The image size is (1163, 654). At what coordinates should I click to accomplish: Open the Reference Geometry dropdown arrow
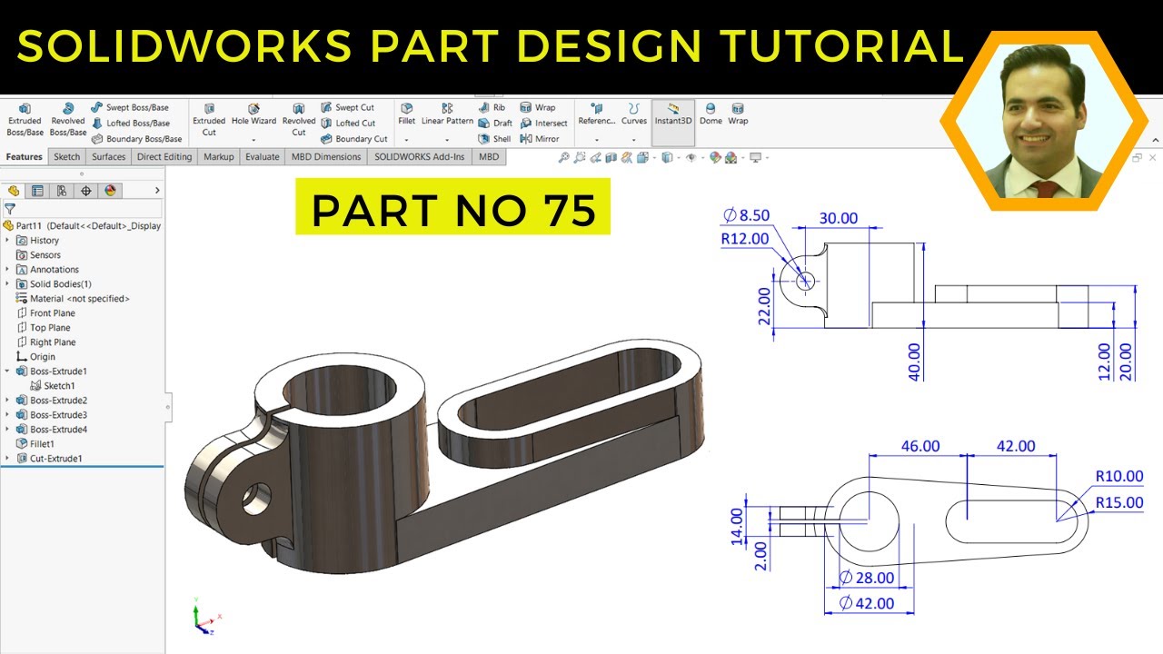596,140
